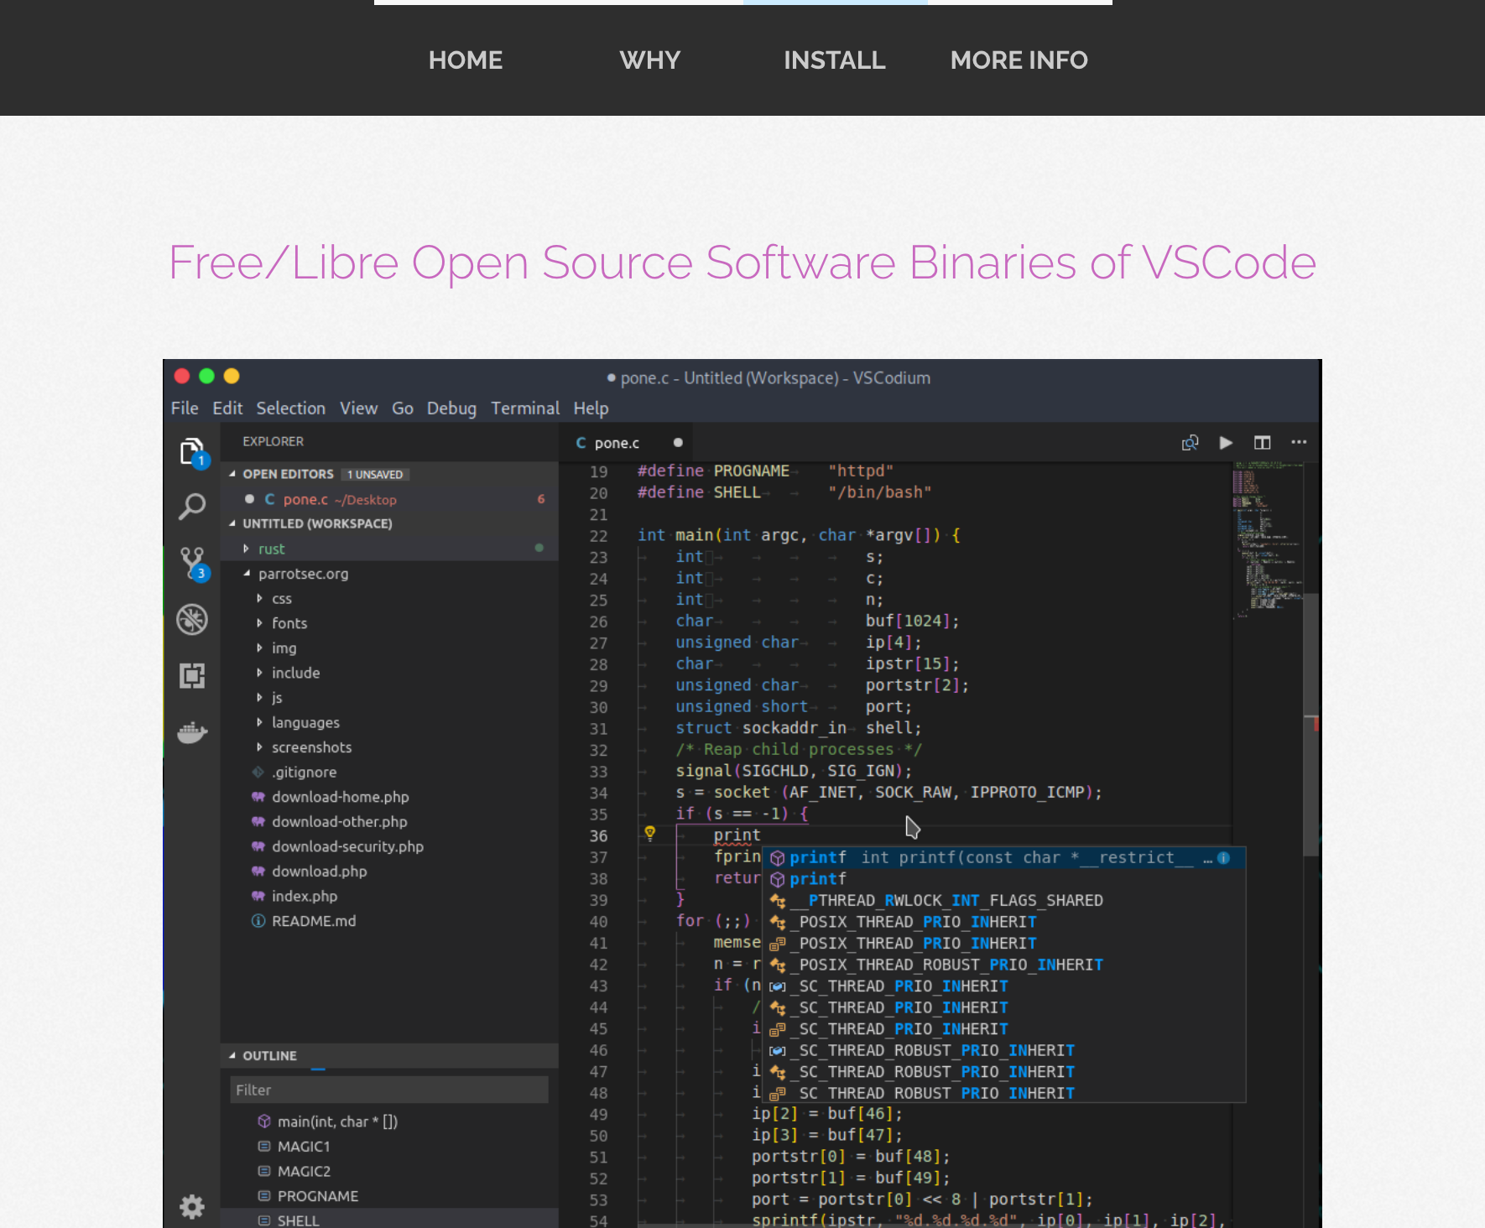Expand the rust folder

[x=246, y=549]
